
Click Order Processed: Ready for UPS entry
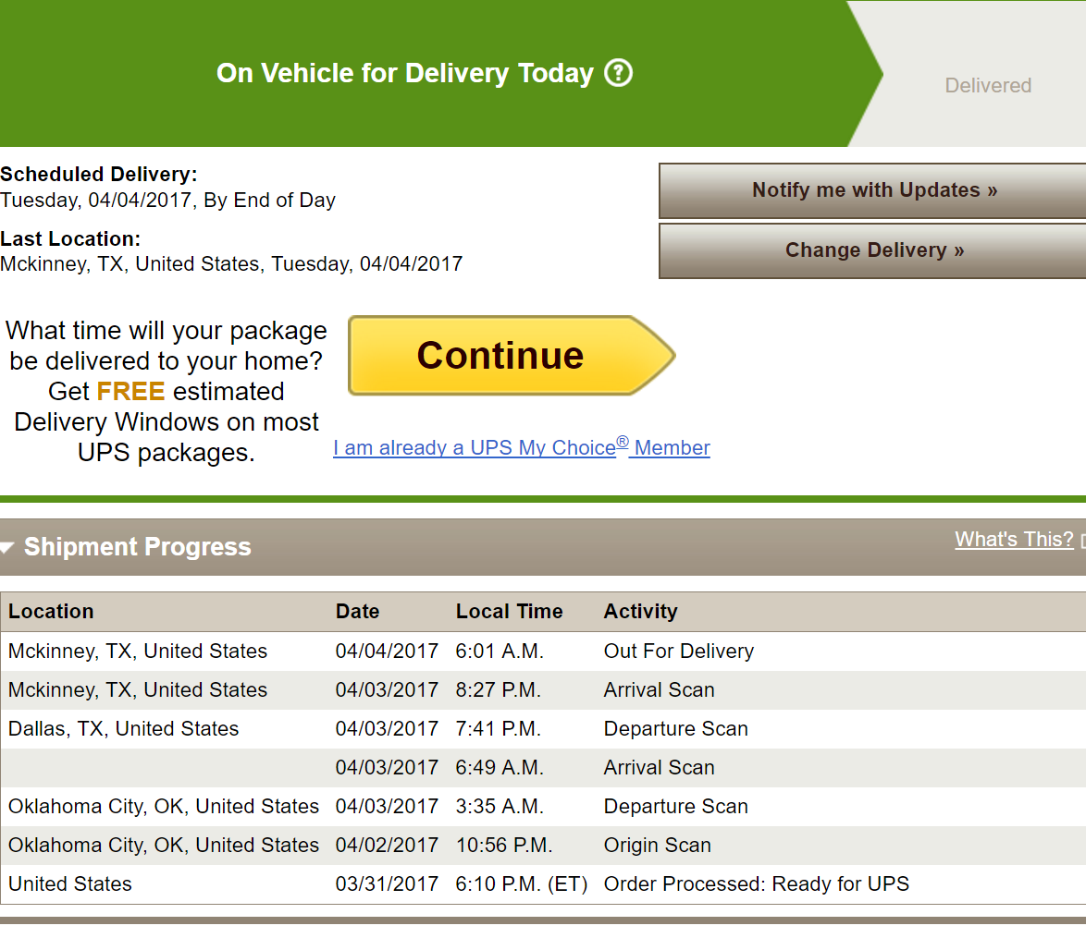757,884
